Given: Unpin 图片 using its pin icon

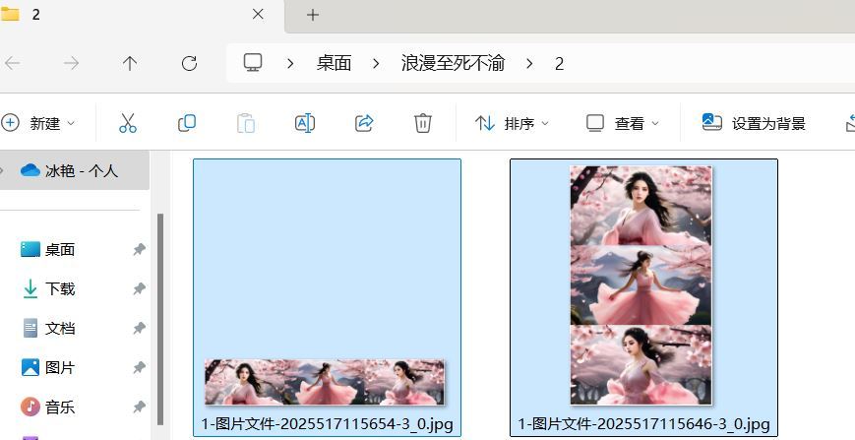Looking at the screenshot, I should coord(140,368).
